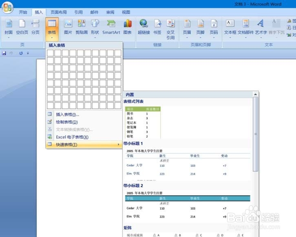Image resolution: width=296 pixels, height=237 pixels.
Task: Open the Quick Tables (快速表格) submenu
Action: coord(84,144)
